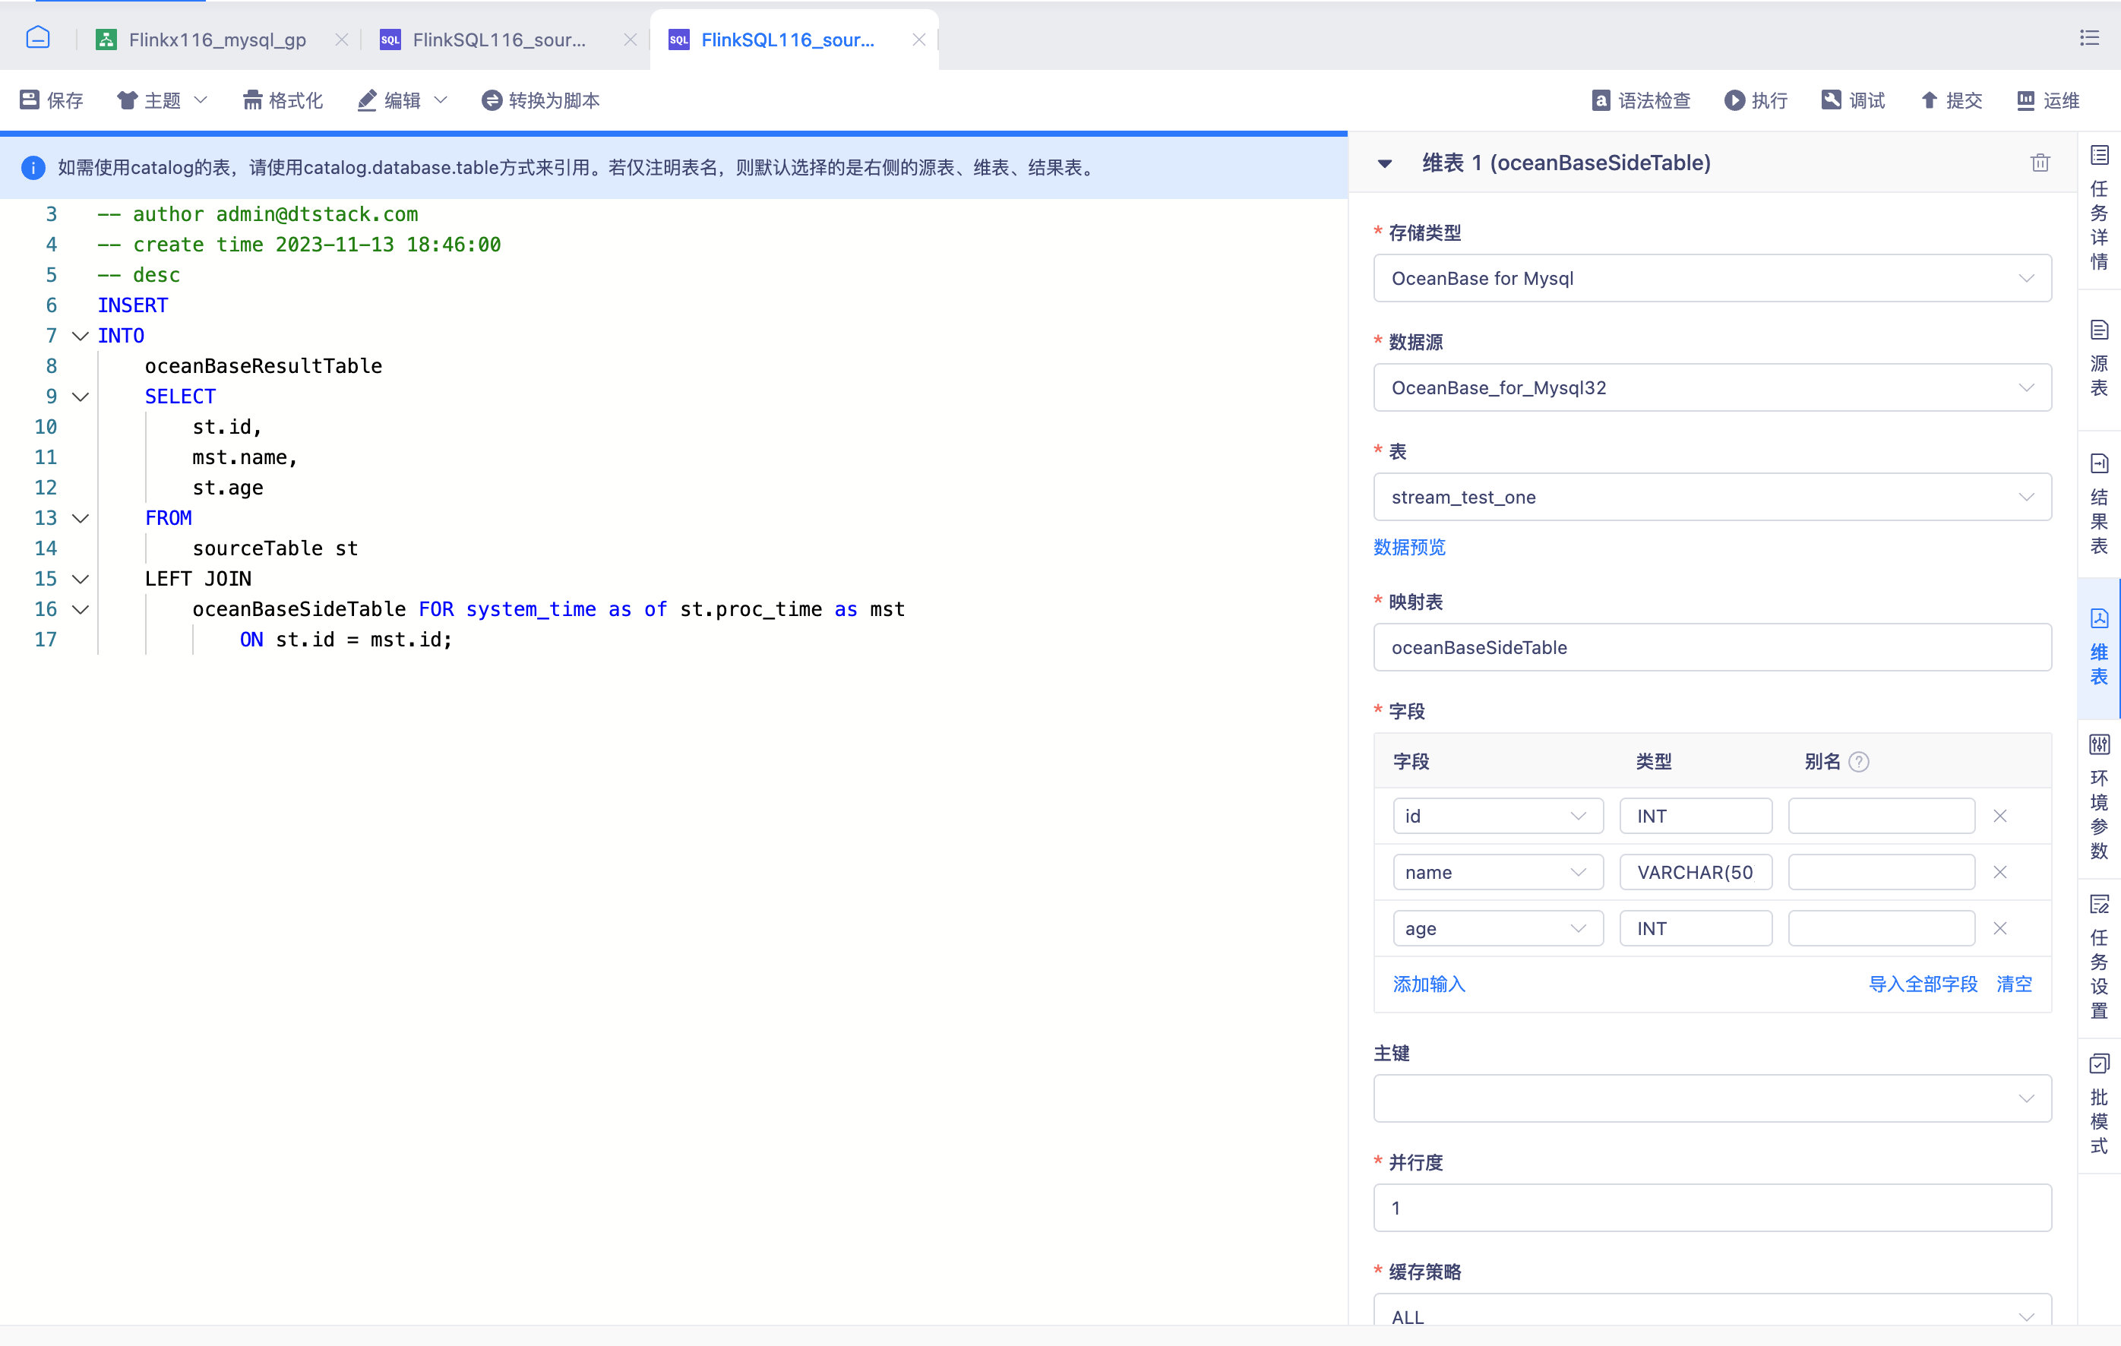
Task: Collapse the 维表 1 (oceanBaseSideTable) section
Action: [x=1385, y=163]
